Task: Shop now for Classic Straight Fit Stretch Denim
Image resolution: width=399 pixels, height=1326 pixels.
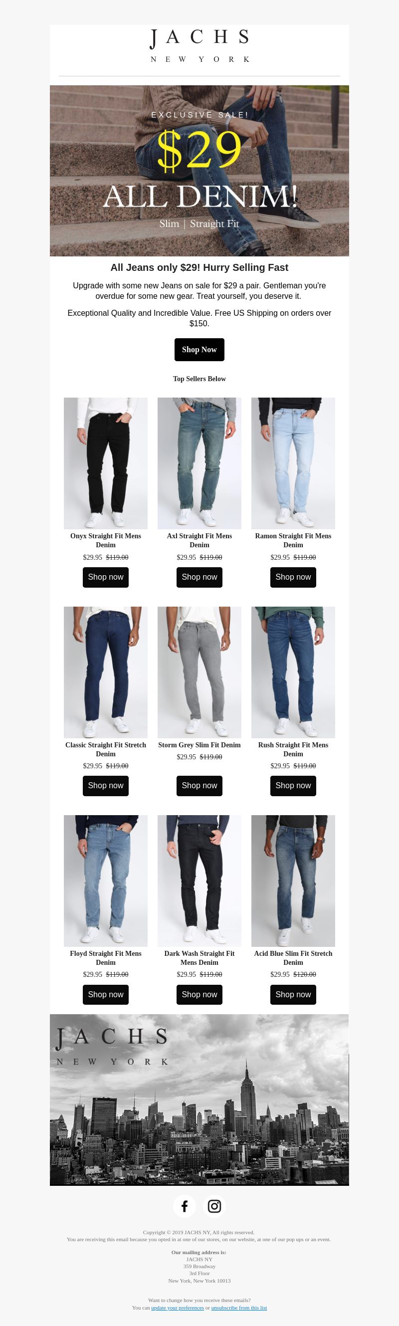Action: pyautogui.click(x=106, y=786)
